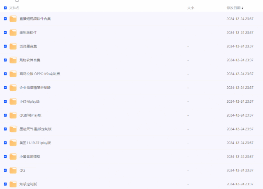The width and height of the screenshot is (263, 189).
Task: Click the date in the 知乎定制版 row
Action: 240,184
